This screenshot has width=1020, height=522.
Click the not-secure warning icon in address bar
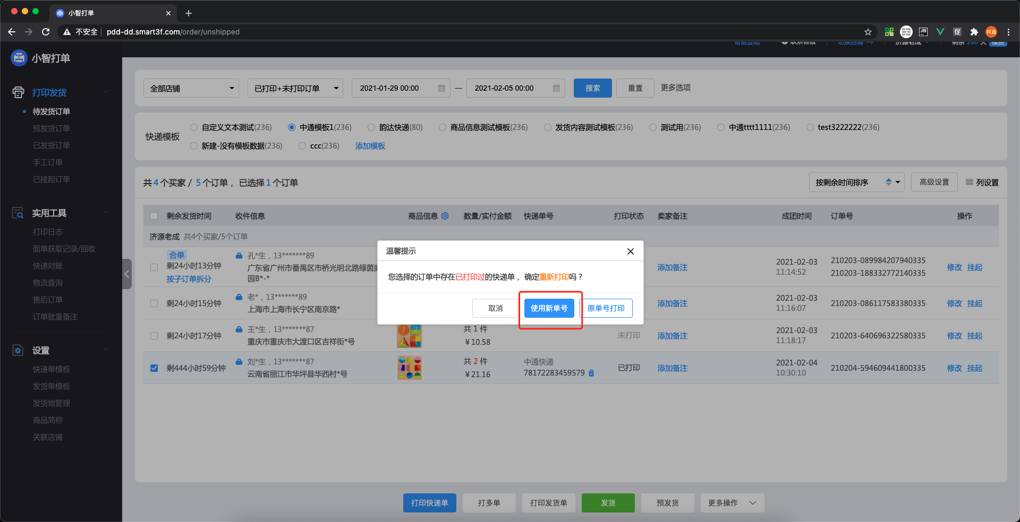click(x=67, y=32)
